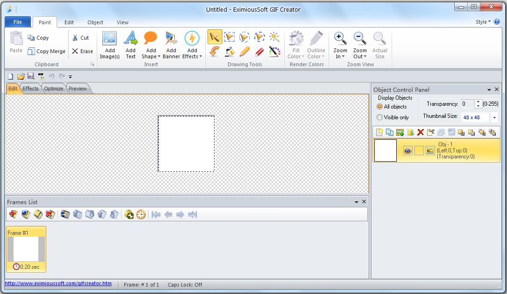
Task: Pick the freehand lasso selection tool
Action: [259, 37]
